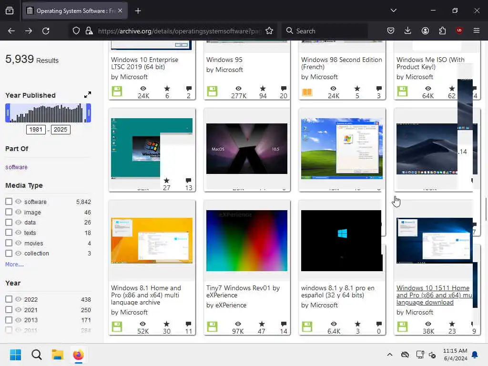This screenshot has width=488, height=366.
Task: Show hidden system tray icons chevron
Action: click(389, 355)
